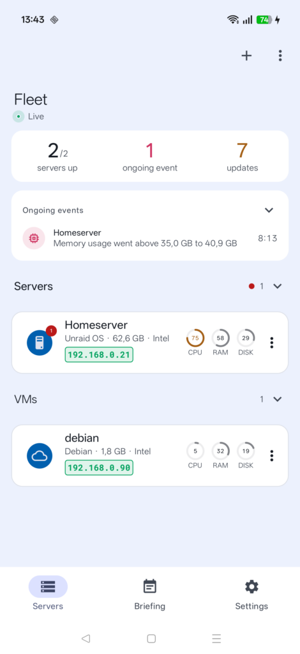This screenshot has width=300, height=654.
Task: Tap the Android back navigation button
Action: (x=86, y=638)
